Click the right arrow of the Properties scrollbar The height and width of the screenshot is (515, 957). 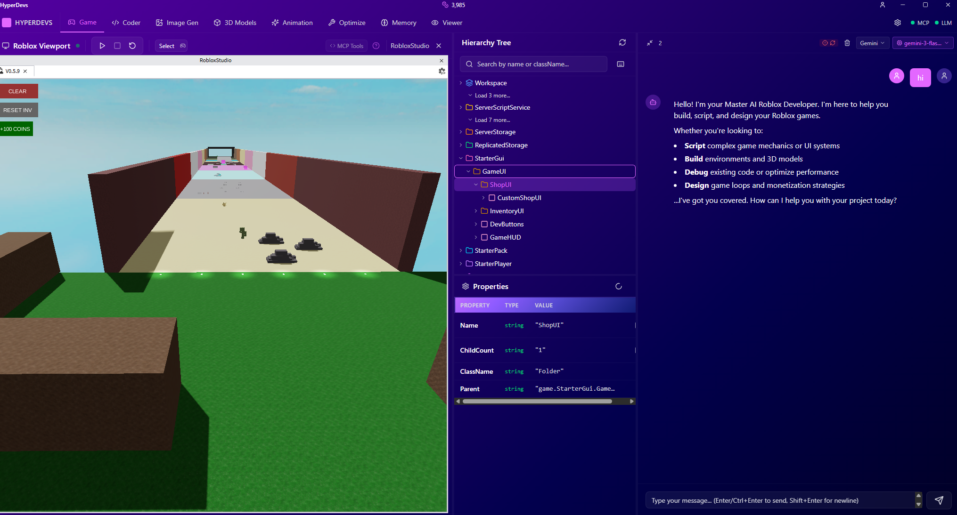(632, 402)
